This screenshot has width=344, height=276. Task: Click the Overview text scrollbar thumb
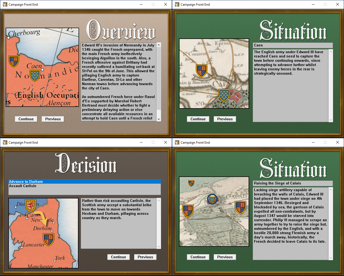tap(159, 78)
